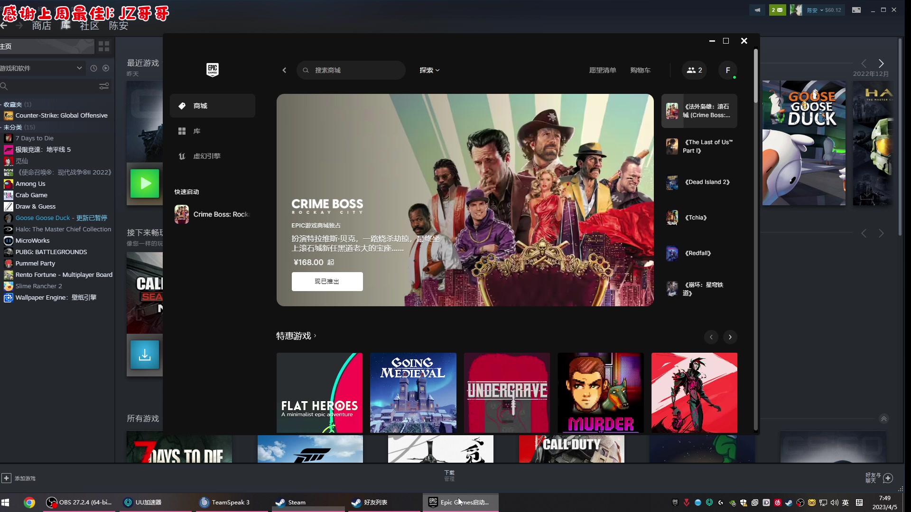Screen dimensions: 911x512
Task: Click the Epic launcher vertical scrollbar
Action: pyautogui.click(x=755, y=76)
